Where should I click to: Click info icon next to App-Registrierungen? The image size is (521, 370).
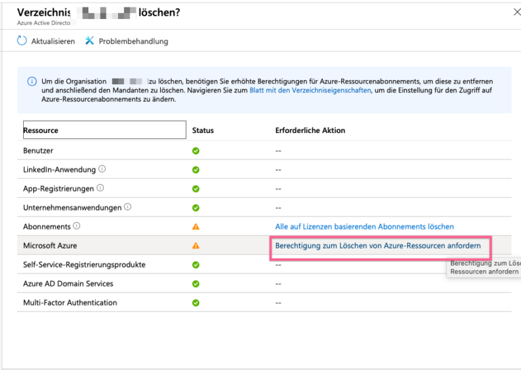click(x=100, y=188)
